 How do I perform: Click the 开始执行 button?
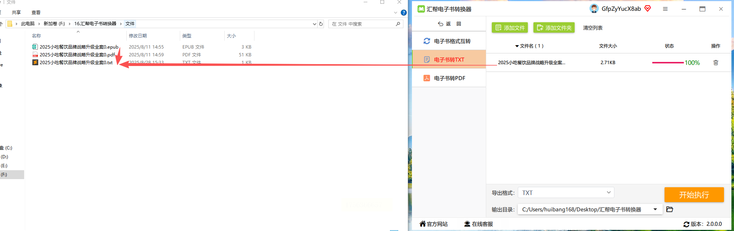[694, 195]
